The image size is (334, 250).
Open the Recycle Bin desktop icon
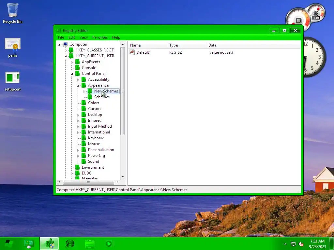click(x=13, y=13)
